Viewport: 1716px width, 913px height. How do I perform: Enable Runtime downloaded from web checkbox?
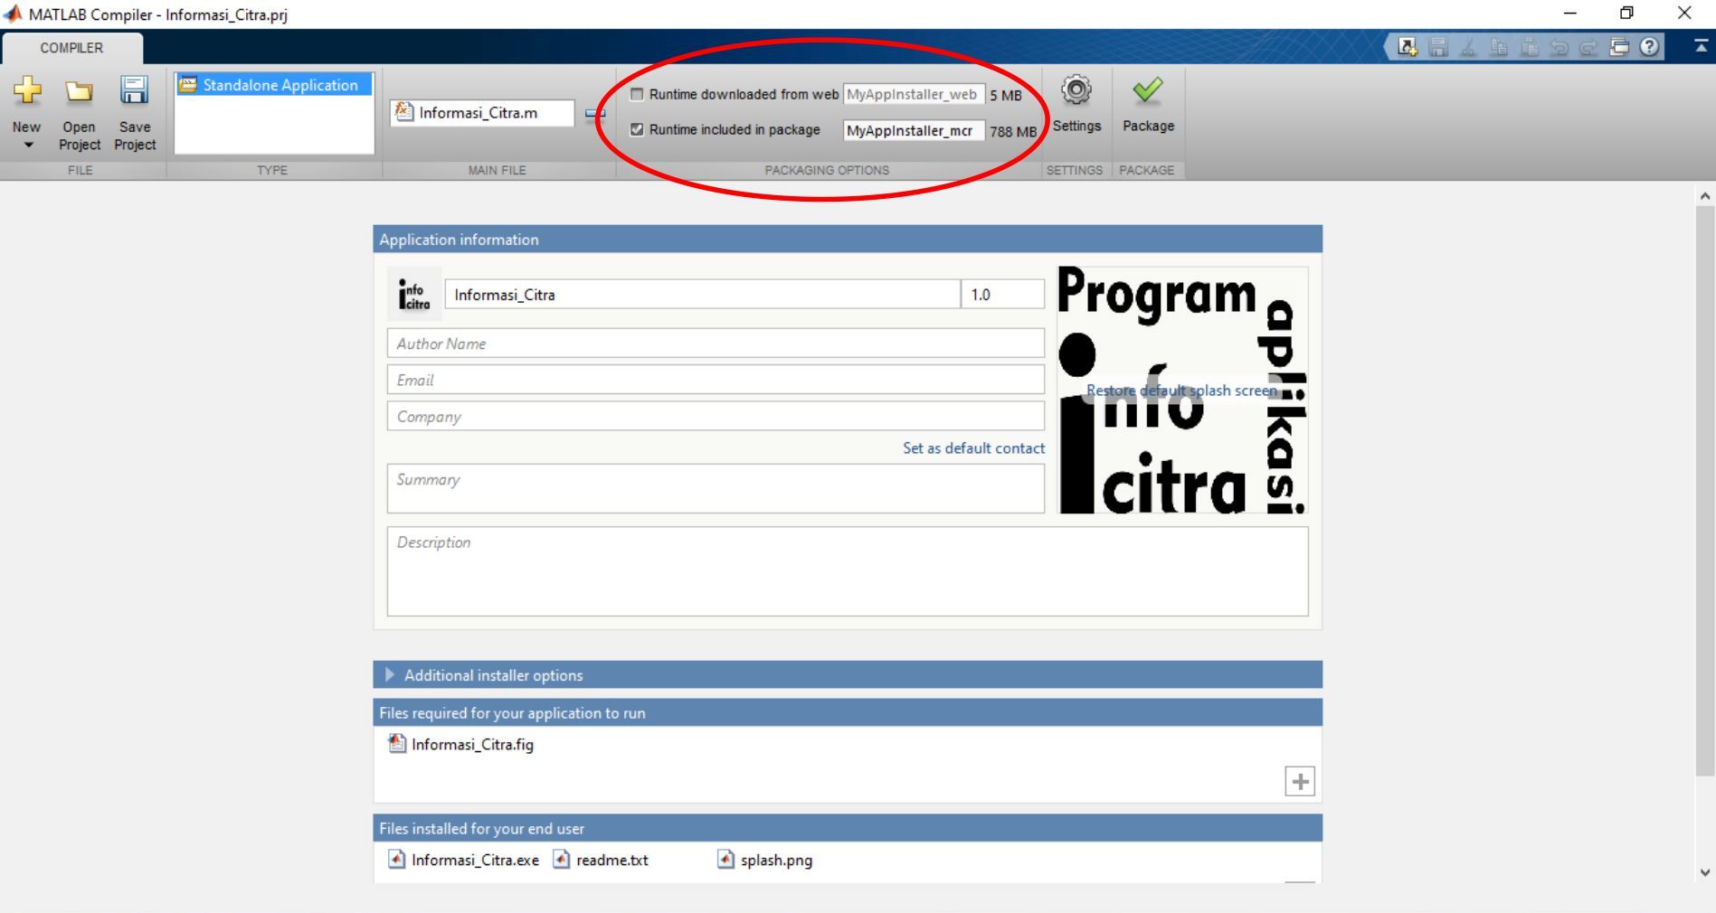[637, 94]
